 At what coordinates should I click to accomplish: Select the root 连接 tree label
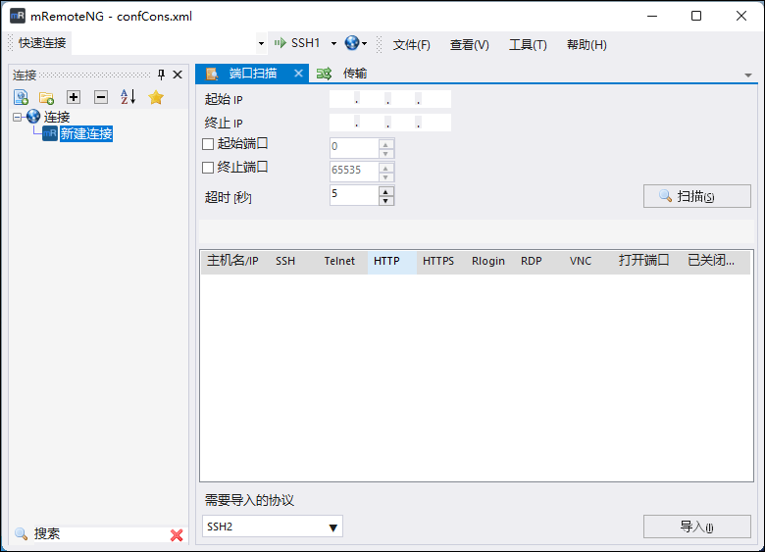pos(57,117)
